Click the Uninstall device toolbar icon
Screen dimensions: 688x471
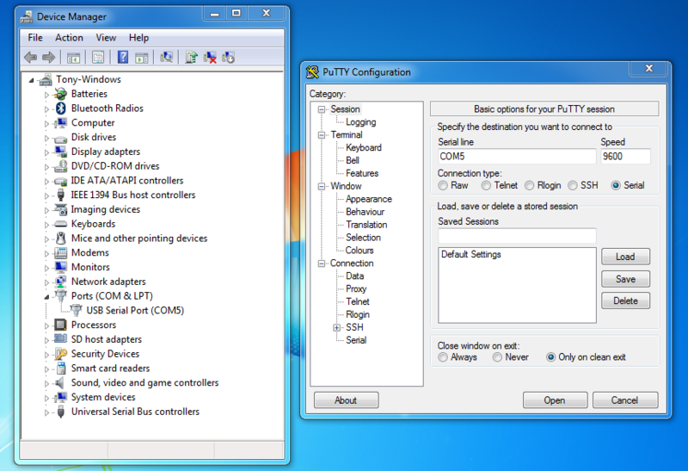[x=210, y=58]
